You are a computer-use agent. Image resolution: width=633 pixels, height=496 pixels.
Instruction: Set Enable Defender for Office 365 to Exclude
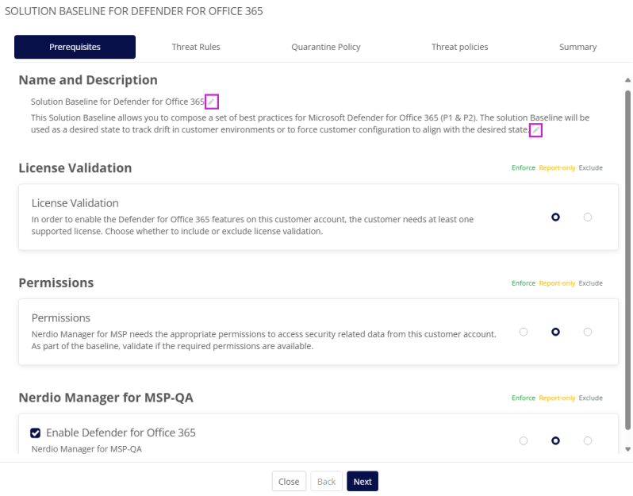(x=588, y=440)
